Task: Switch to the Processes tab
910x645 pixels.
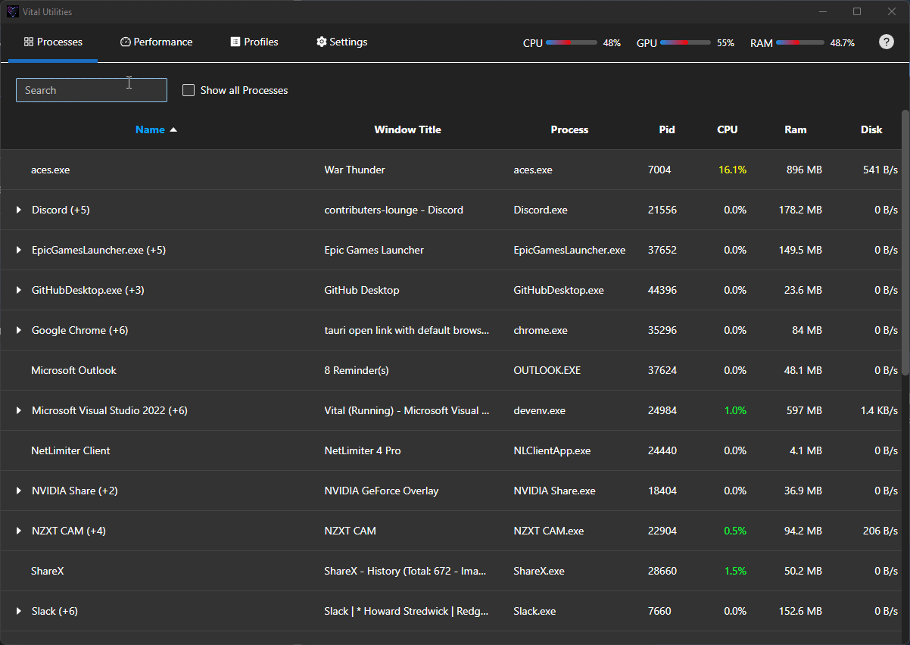Action: pos(53,42)
